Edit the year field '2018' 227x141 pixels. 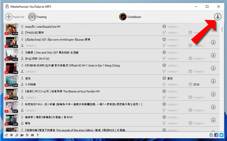click(x=196, y=84)
